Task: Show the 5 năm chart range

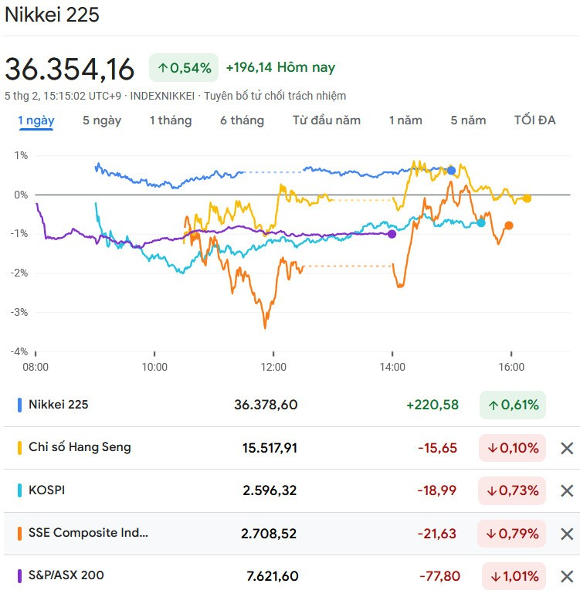Action: pyautogui.click(x=468, y=120)
